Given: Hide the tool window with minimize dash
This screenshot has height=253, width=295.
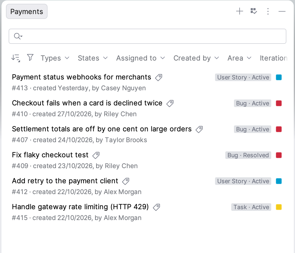Looking at the screenshot, I should pos(282,11).
